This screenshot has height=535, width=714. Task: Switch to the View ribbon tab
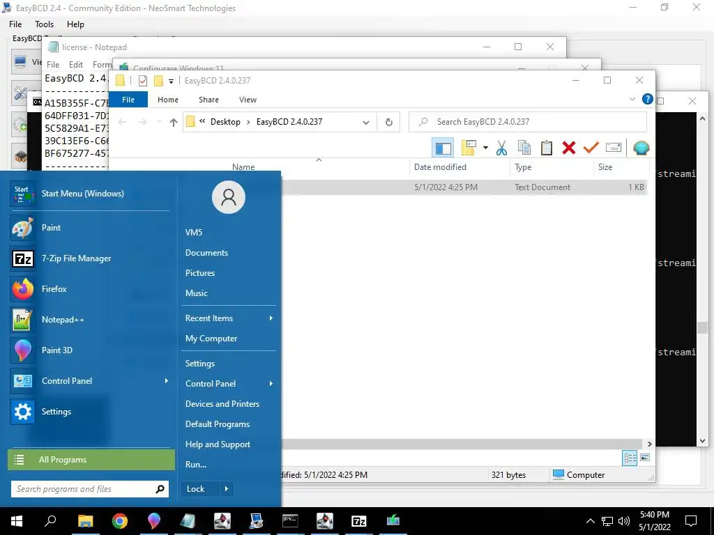248,100
